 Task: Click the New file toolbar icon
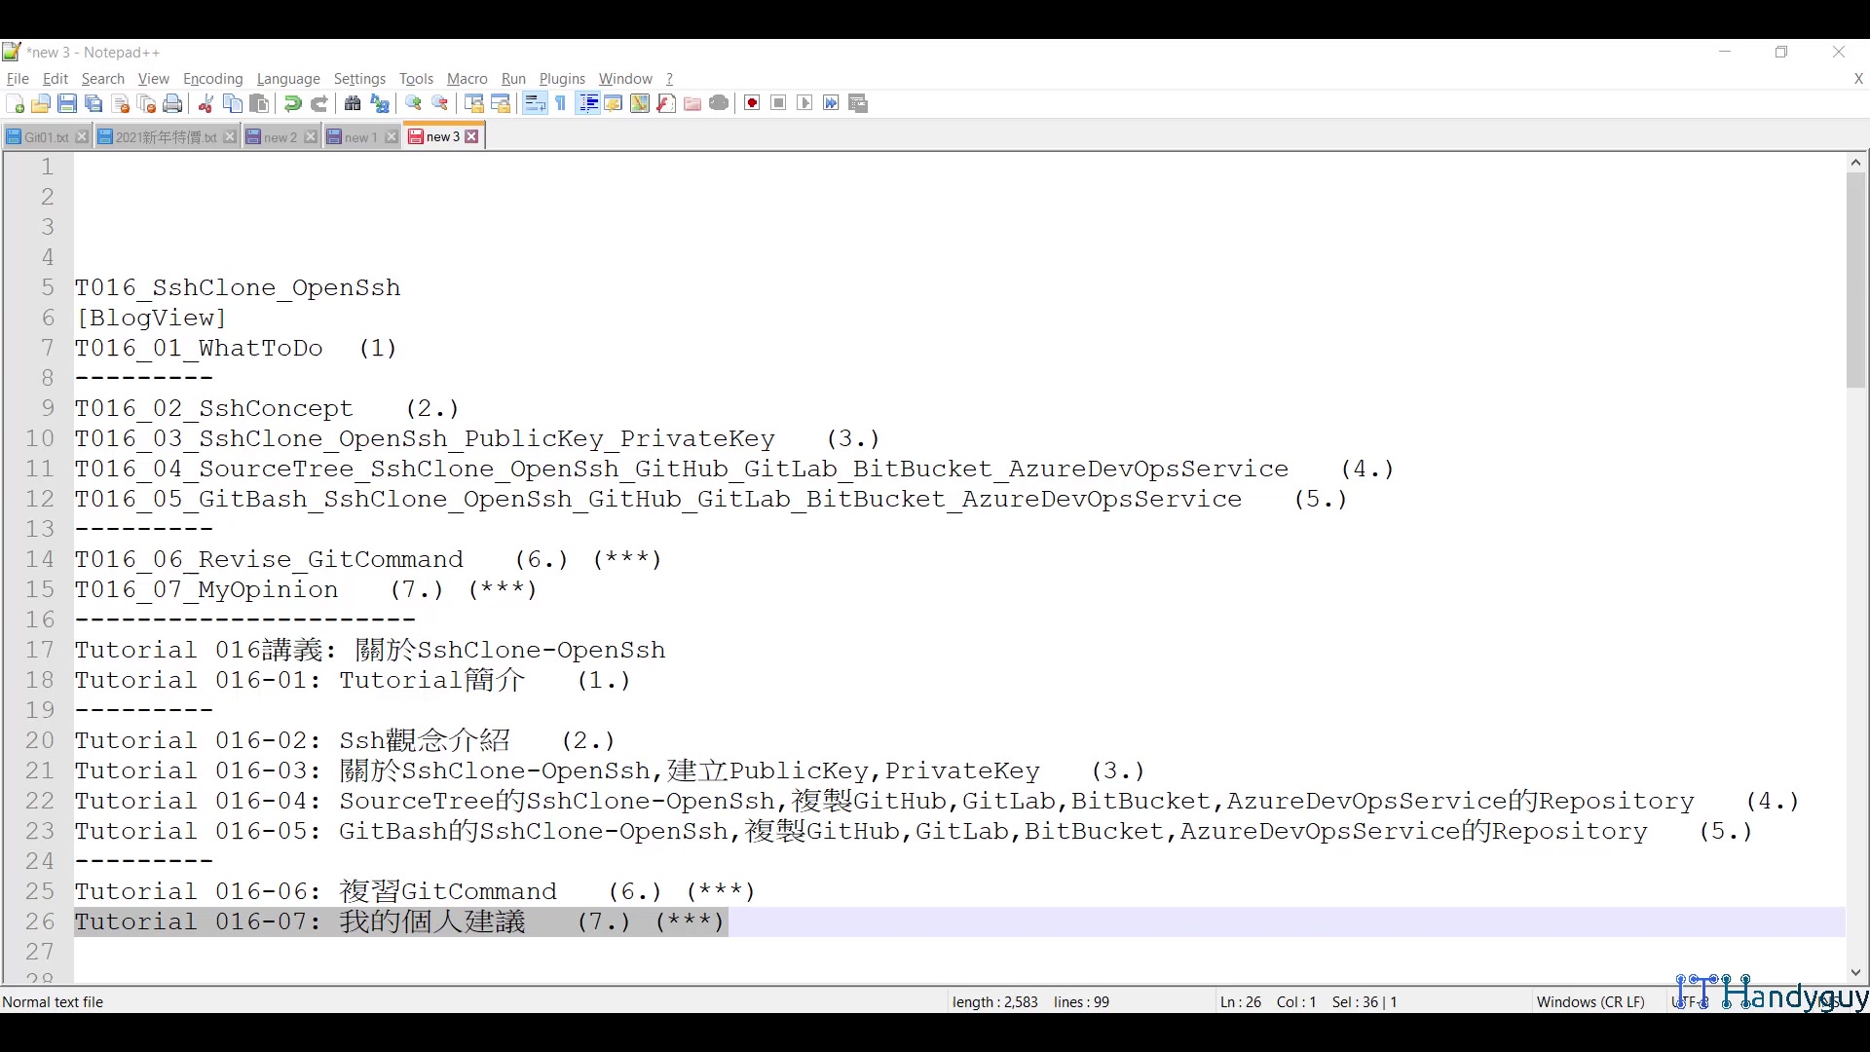(15, 103)
